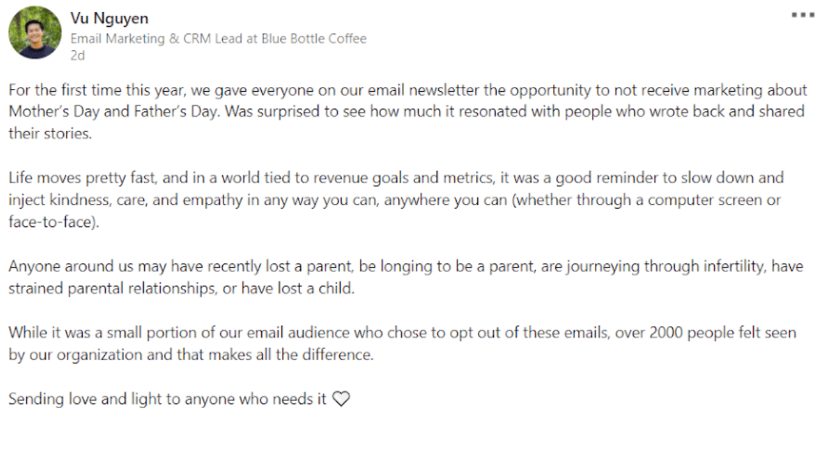Open the Vu Nguyen name link

[110, 18]
